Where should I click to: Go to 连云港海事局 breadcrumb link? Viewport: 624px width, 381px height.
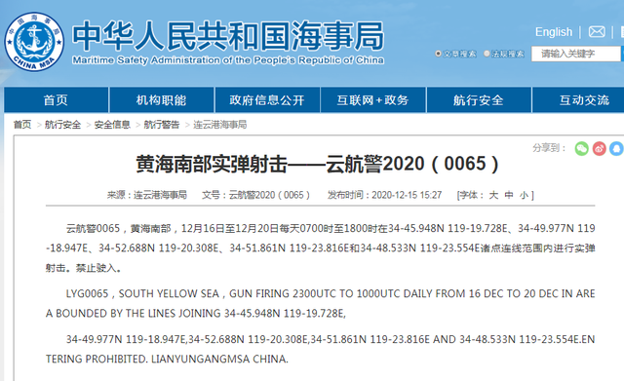[219, 125]
